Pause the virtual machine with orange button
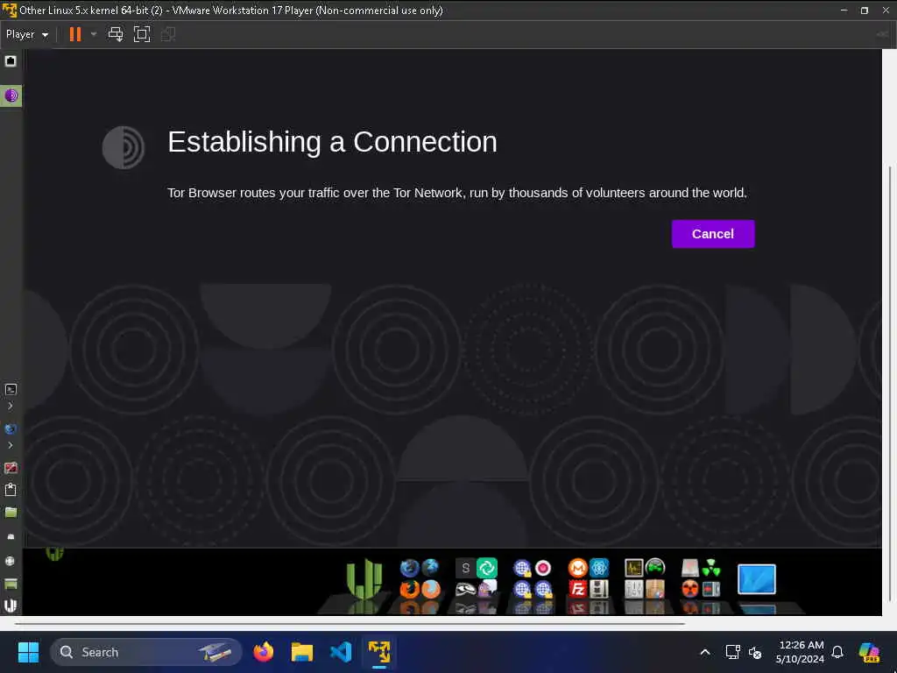The height and width of the screenshot is (673, 897). (75, 34)
